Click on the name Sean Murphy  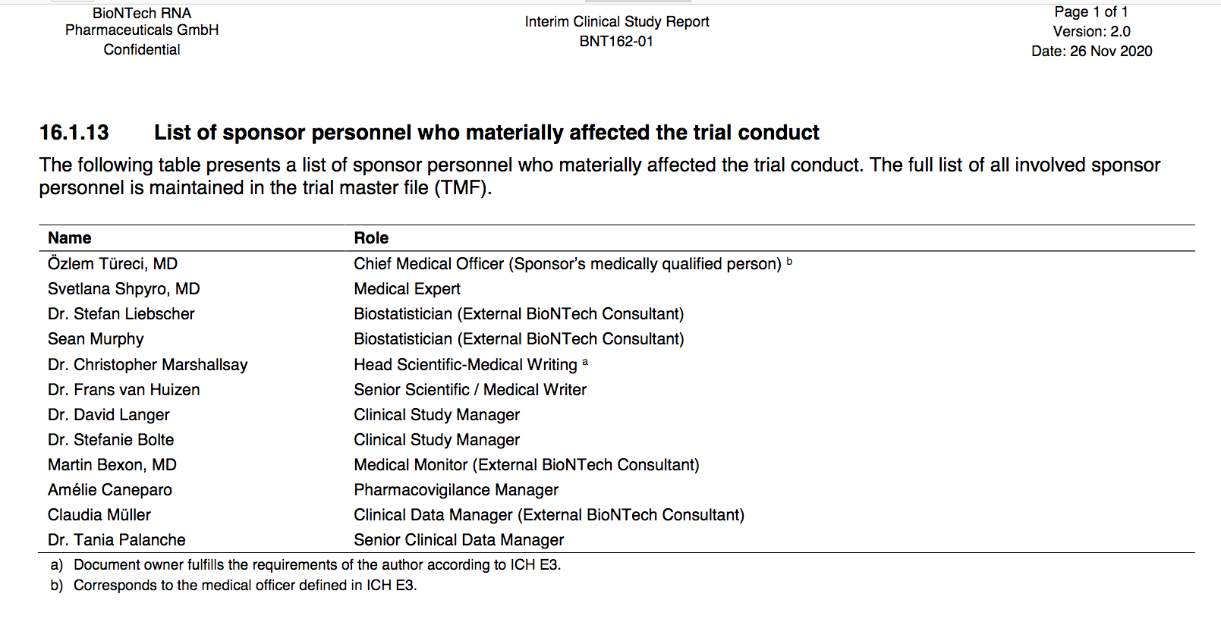[96, 339]
